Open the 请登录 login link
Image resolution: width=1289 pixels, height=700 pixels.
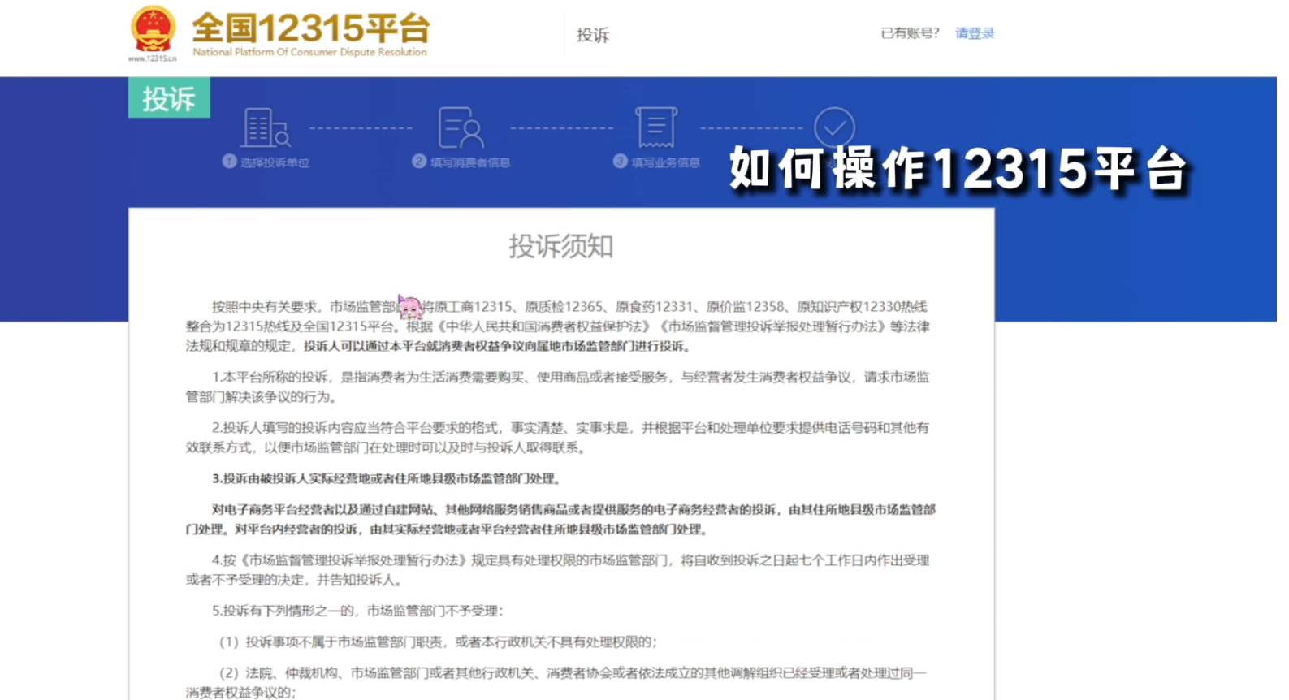tap(974, 33)
